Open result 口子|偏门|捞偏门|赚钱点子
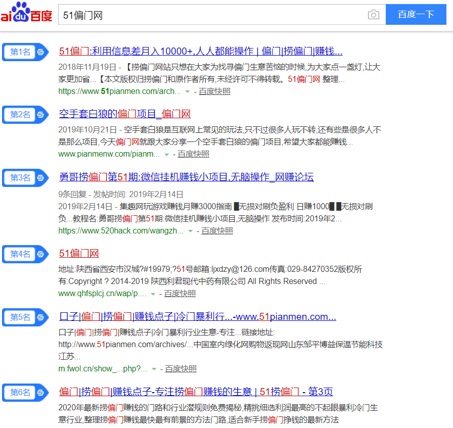 [198, 317]
